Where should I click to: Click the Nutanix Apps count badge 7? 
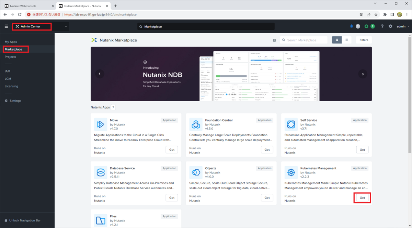click(113, 107)
